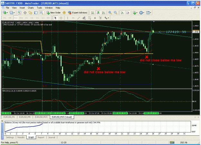Select the Text 'A' drawing tool
Viewport: 201px width, 145px height.
pyautogui.click(x=95, y=18)
